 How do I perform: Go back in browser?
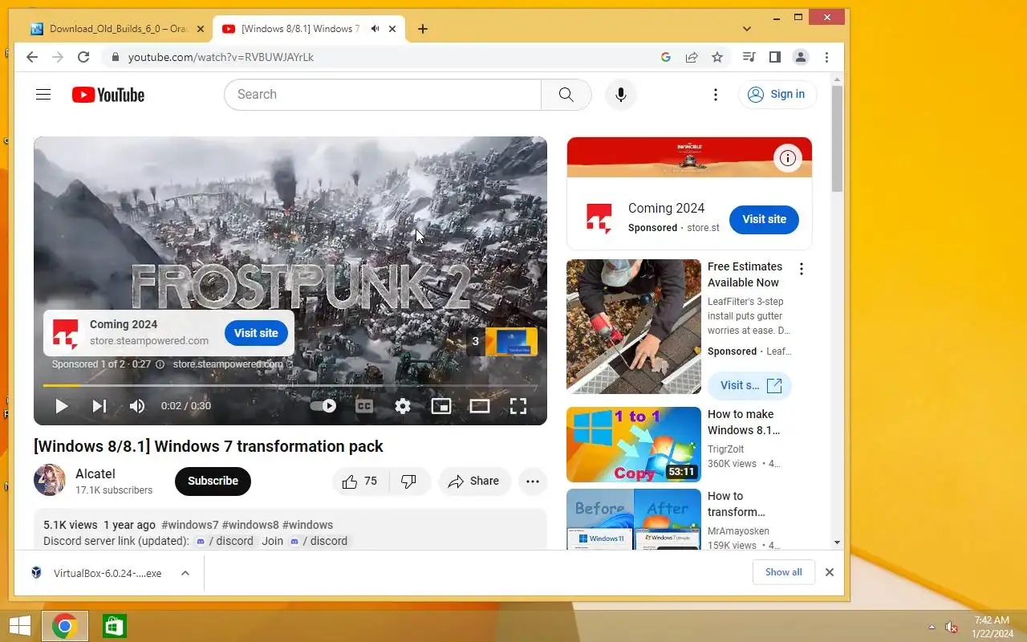[x=32, y=57]
